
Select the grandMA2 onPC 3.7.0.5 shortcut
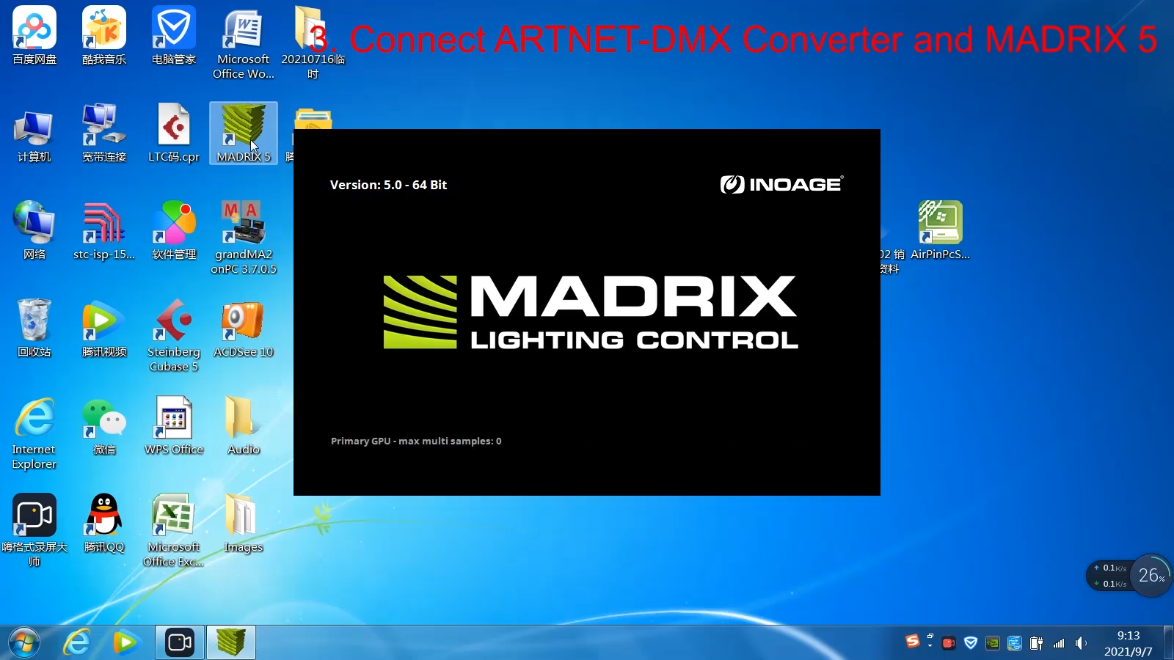pyautogui.click(x=244, y=238)
